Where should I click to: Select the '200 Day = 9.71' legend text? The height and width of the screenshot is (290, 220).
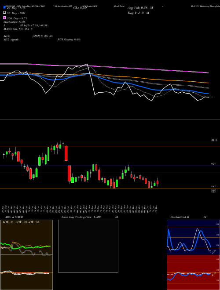[17, 18]
